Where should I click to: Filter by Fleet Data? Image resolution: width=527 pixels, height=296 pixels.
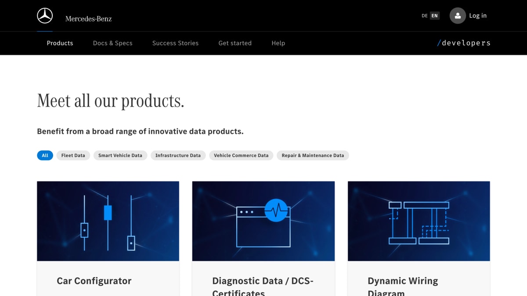click(73, 155)
